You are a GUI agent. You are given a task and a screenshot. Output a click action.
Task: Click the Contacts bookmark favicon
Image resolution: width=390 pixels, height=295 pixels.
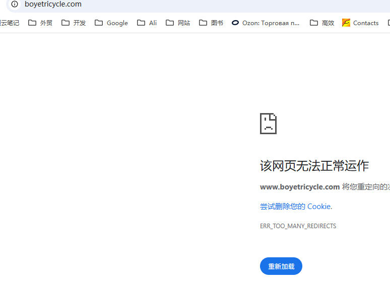(346, 23)
